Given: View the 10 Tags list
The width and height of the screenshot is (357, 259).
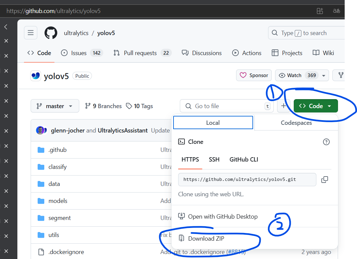Looking at the screenshot, I should click(x=139, y=106).
